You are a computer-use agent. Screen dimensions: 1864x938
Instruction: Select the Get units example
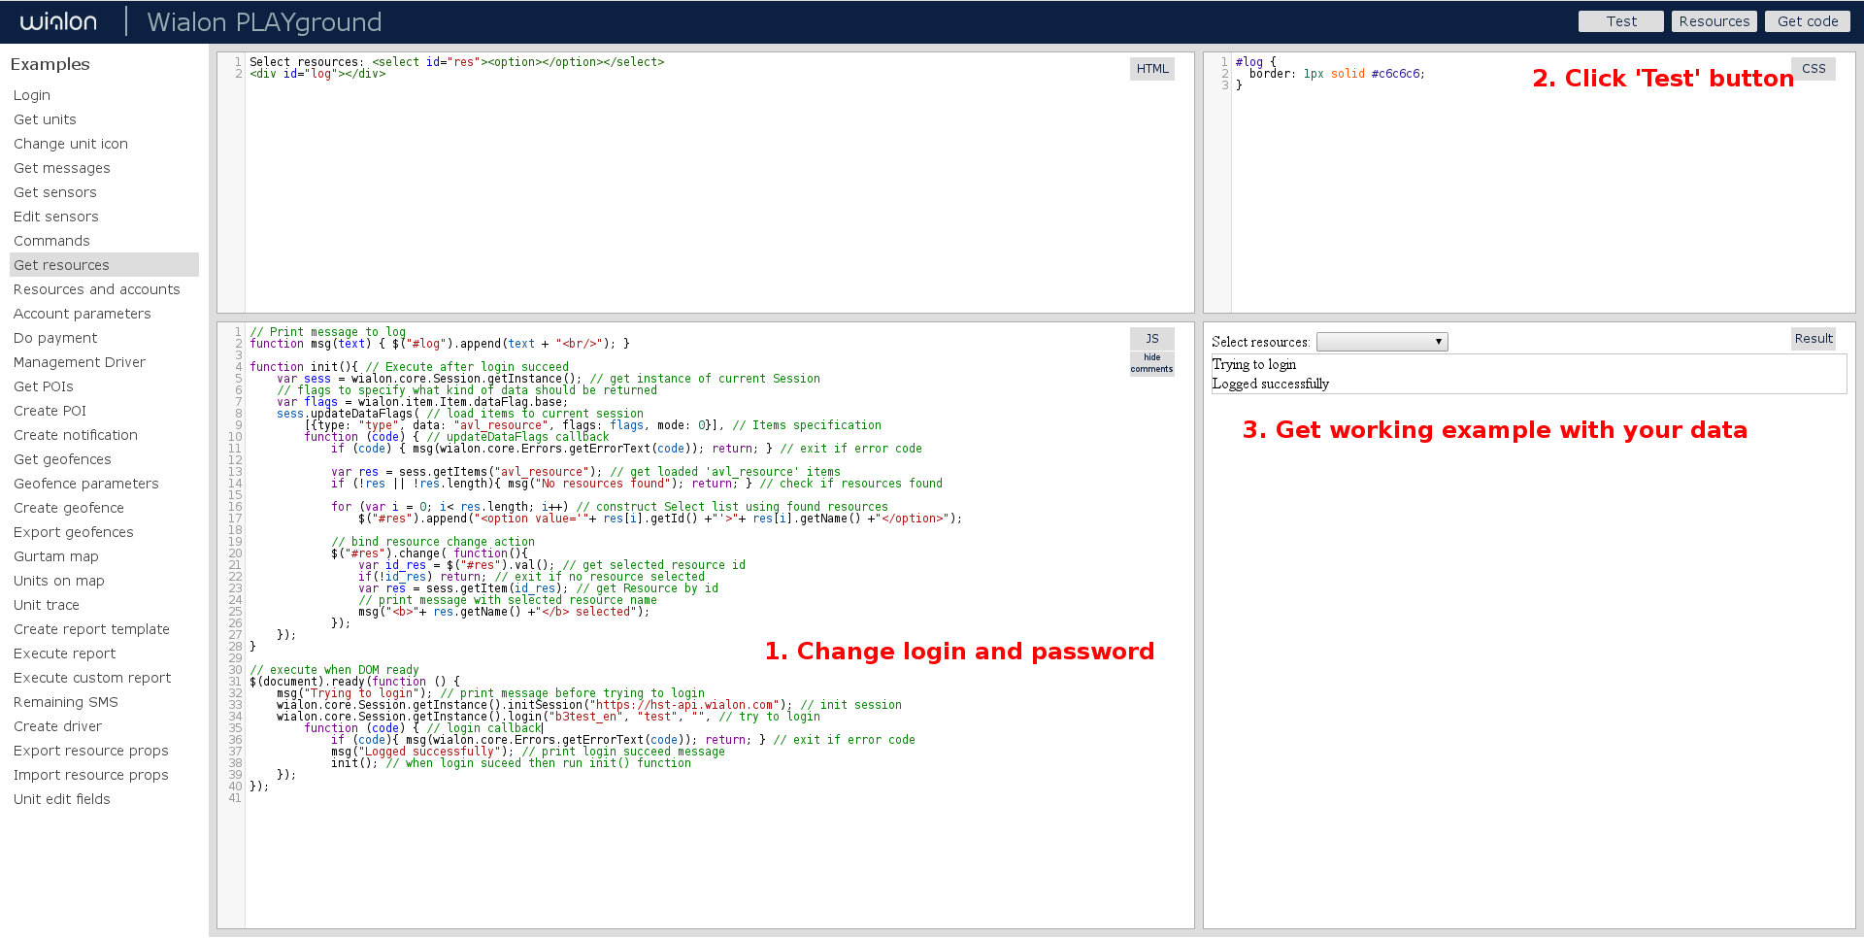(x=45, y=119)
